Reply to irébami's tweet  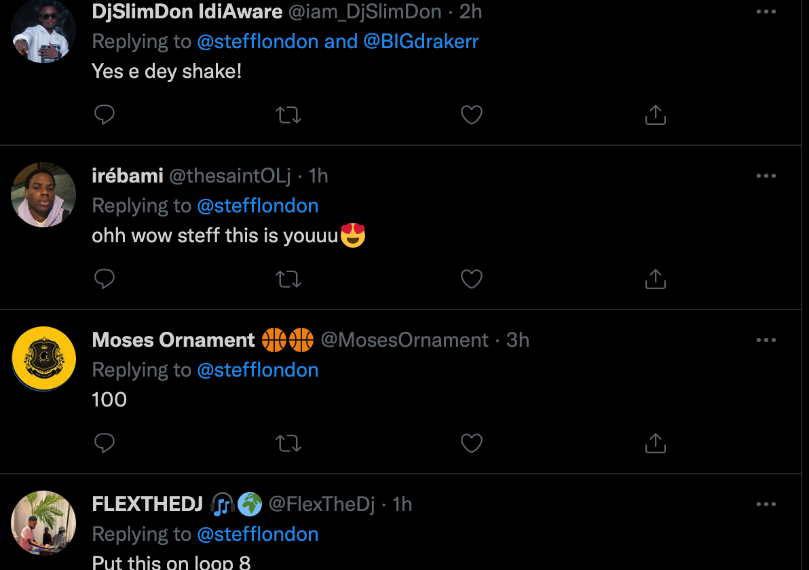pyautogui.click(x=104, y=279)
